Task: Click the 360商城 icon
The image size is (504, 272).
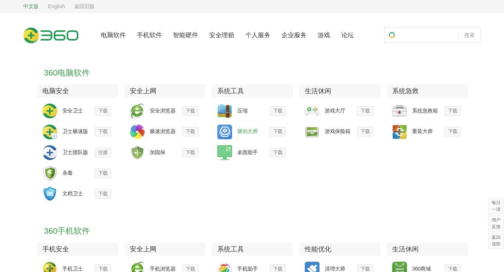Action: pos(400,267)
